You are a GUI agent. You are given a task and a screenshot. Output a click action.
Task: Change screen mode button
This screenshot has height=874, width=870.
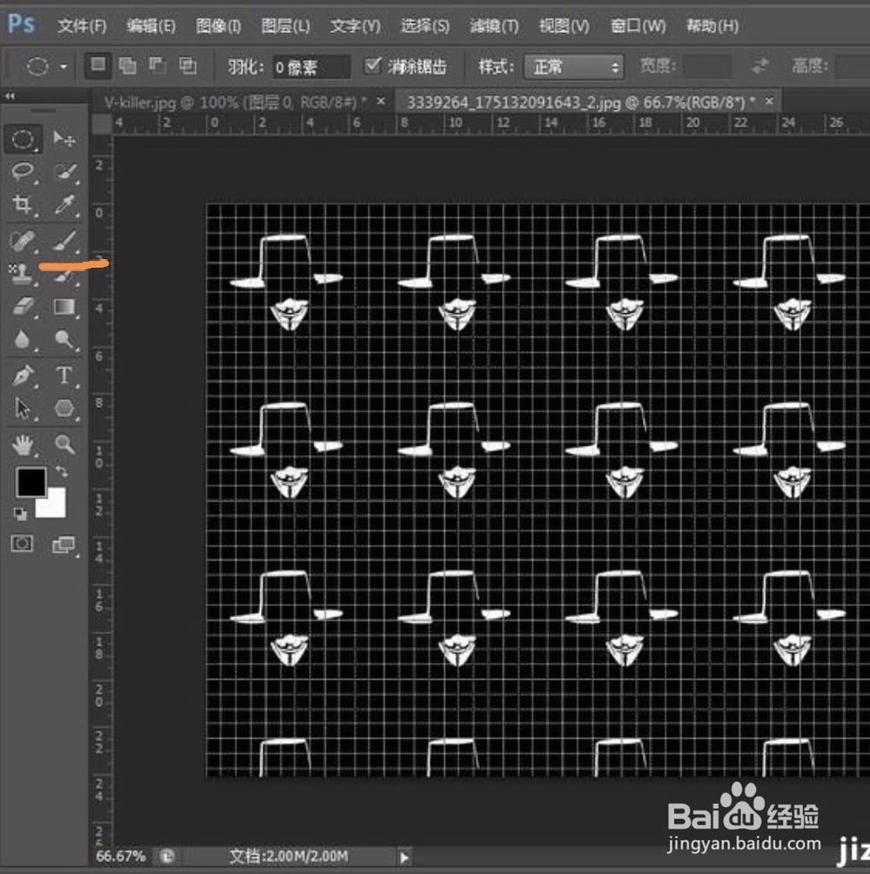tap(64, 544)
